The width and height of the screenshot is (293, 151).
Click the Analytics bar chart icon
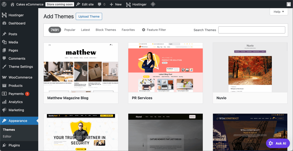coord(4,102)
